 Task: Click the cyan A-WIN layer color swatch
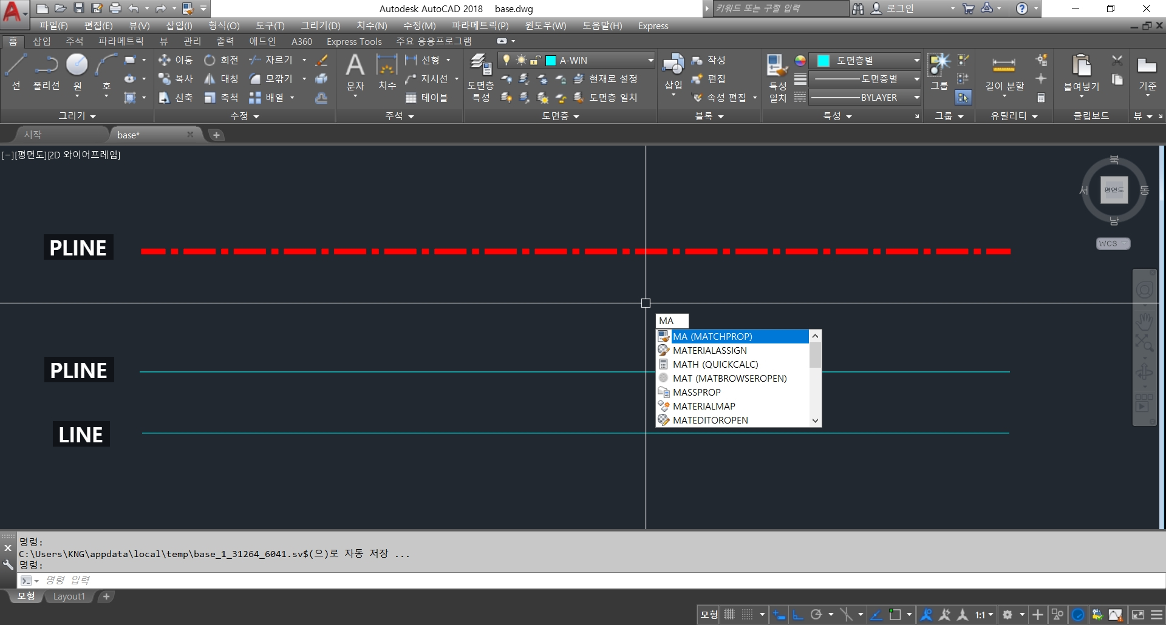[x=551, y=60]
